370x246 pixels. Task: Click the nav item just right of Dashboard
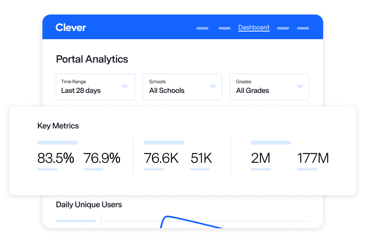coord(283,28)
